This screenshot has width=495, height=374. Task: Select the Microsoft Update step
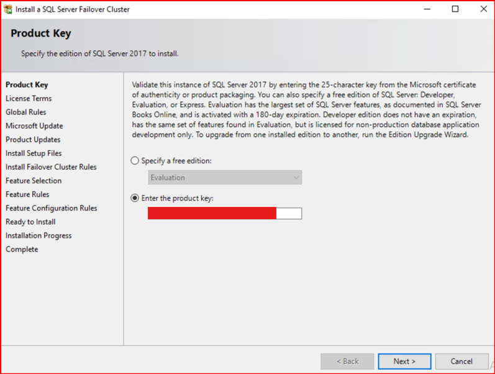pyautogui.click(x=34, y=125)
